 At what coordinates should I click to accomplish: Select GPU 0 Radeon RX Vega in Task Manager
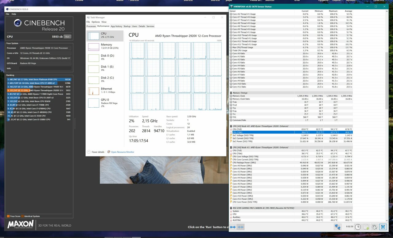[x=105, y=103]
